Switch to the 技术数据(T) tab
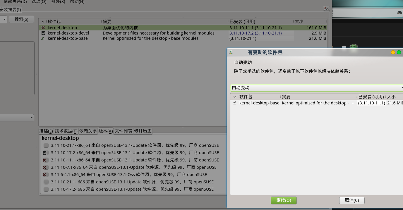Image resolution: width=403 pixels, height=210 pixels. point(66,131)
